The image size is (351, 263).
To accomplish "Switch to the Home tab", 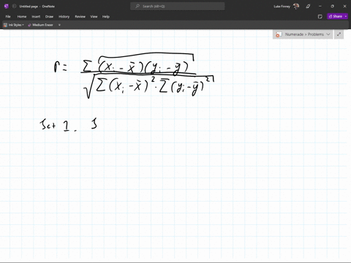I will tap(22, 17).
